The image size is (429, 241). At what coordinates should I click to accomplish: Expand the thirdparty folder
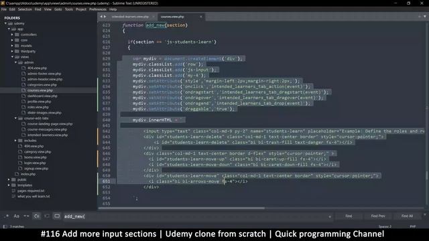pos(12,52)
